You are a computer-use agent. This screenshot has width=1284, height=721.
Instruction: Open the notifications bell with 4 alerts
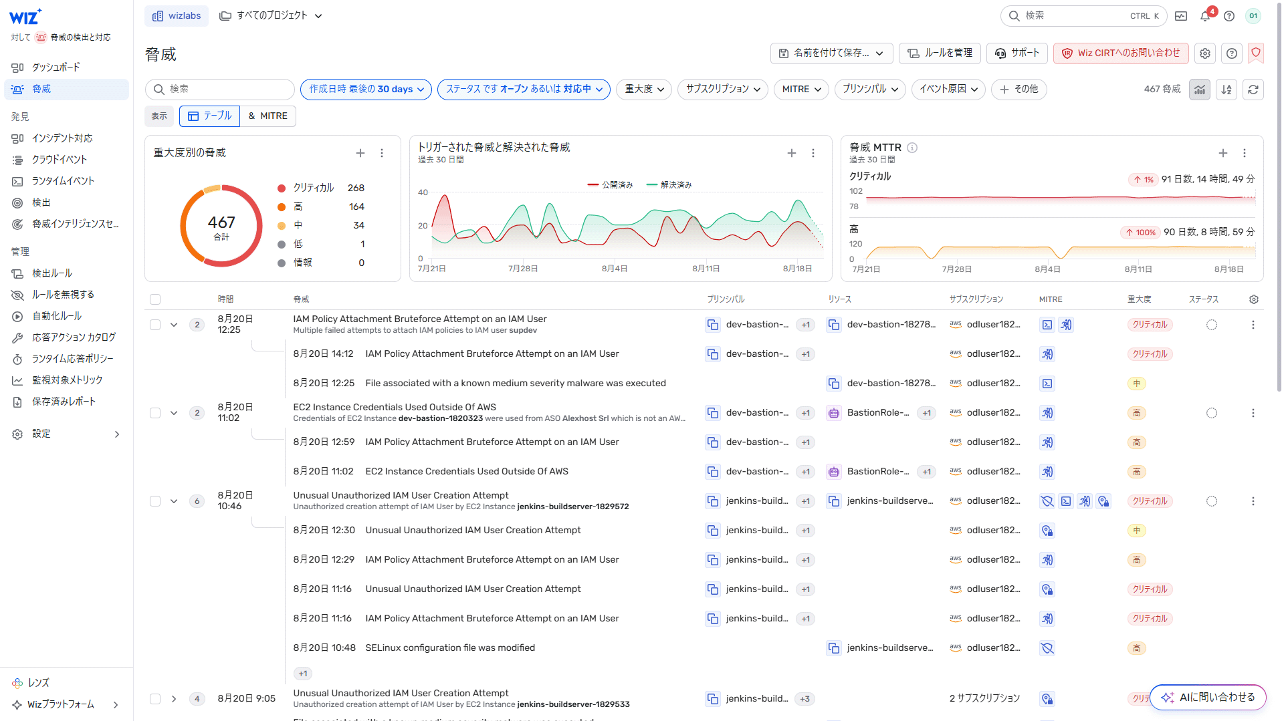(1204, 15)
